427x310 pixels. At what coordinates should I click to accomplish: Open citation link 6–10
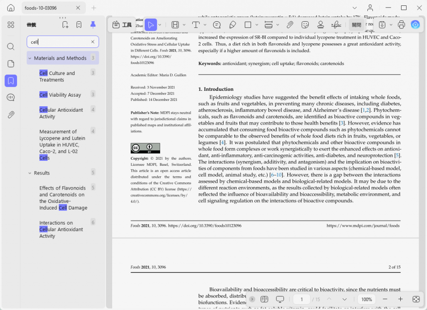pos(276,175)
